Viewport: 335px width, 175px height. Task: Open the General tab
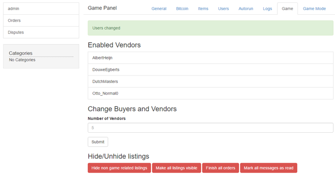pyautogui.click(x=159, y=9)
